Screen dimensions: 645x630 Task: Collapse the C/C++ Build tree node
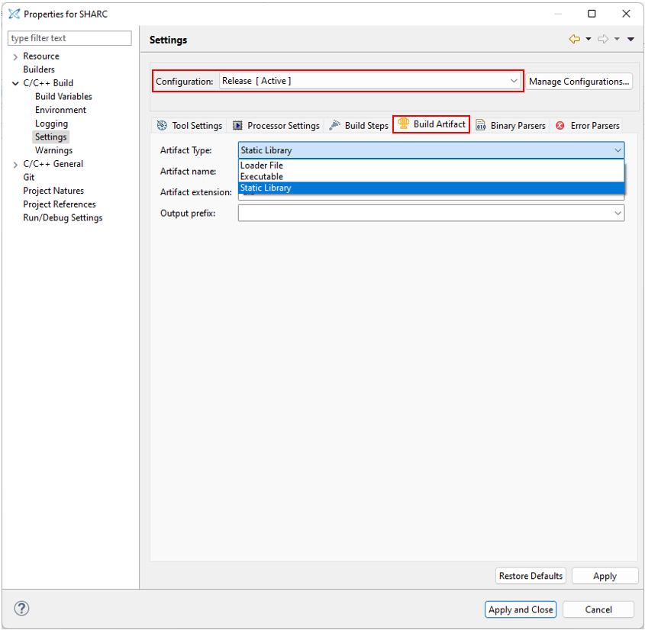(x=15, y=83)
